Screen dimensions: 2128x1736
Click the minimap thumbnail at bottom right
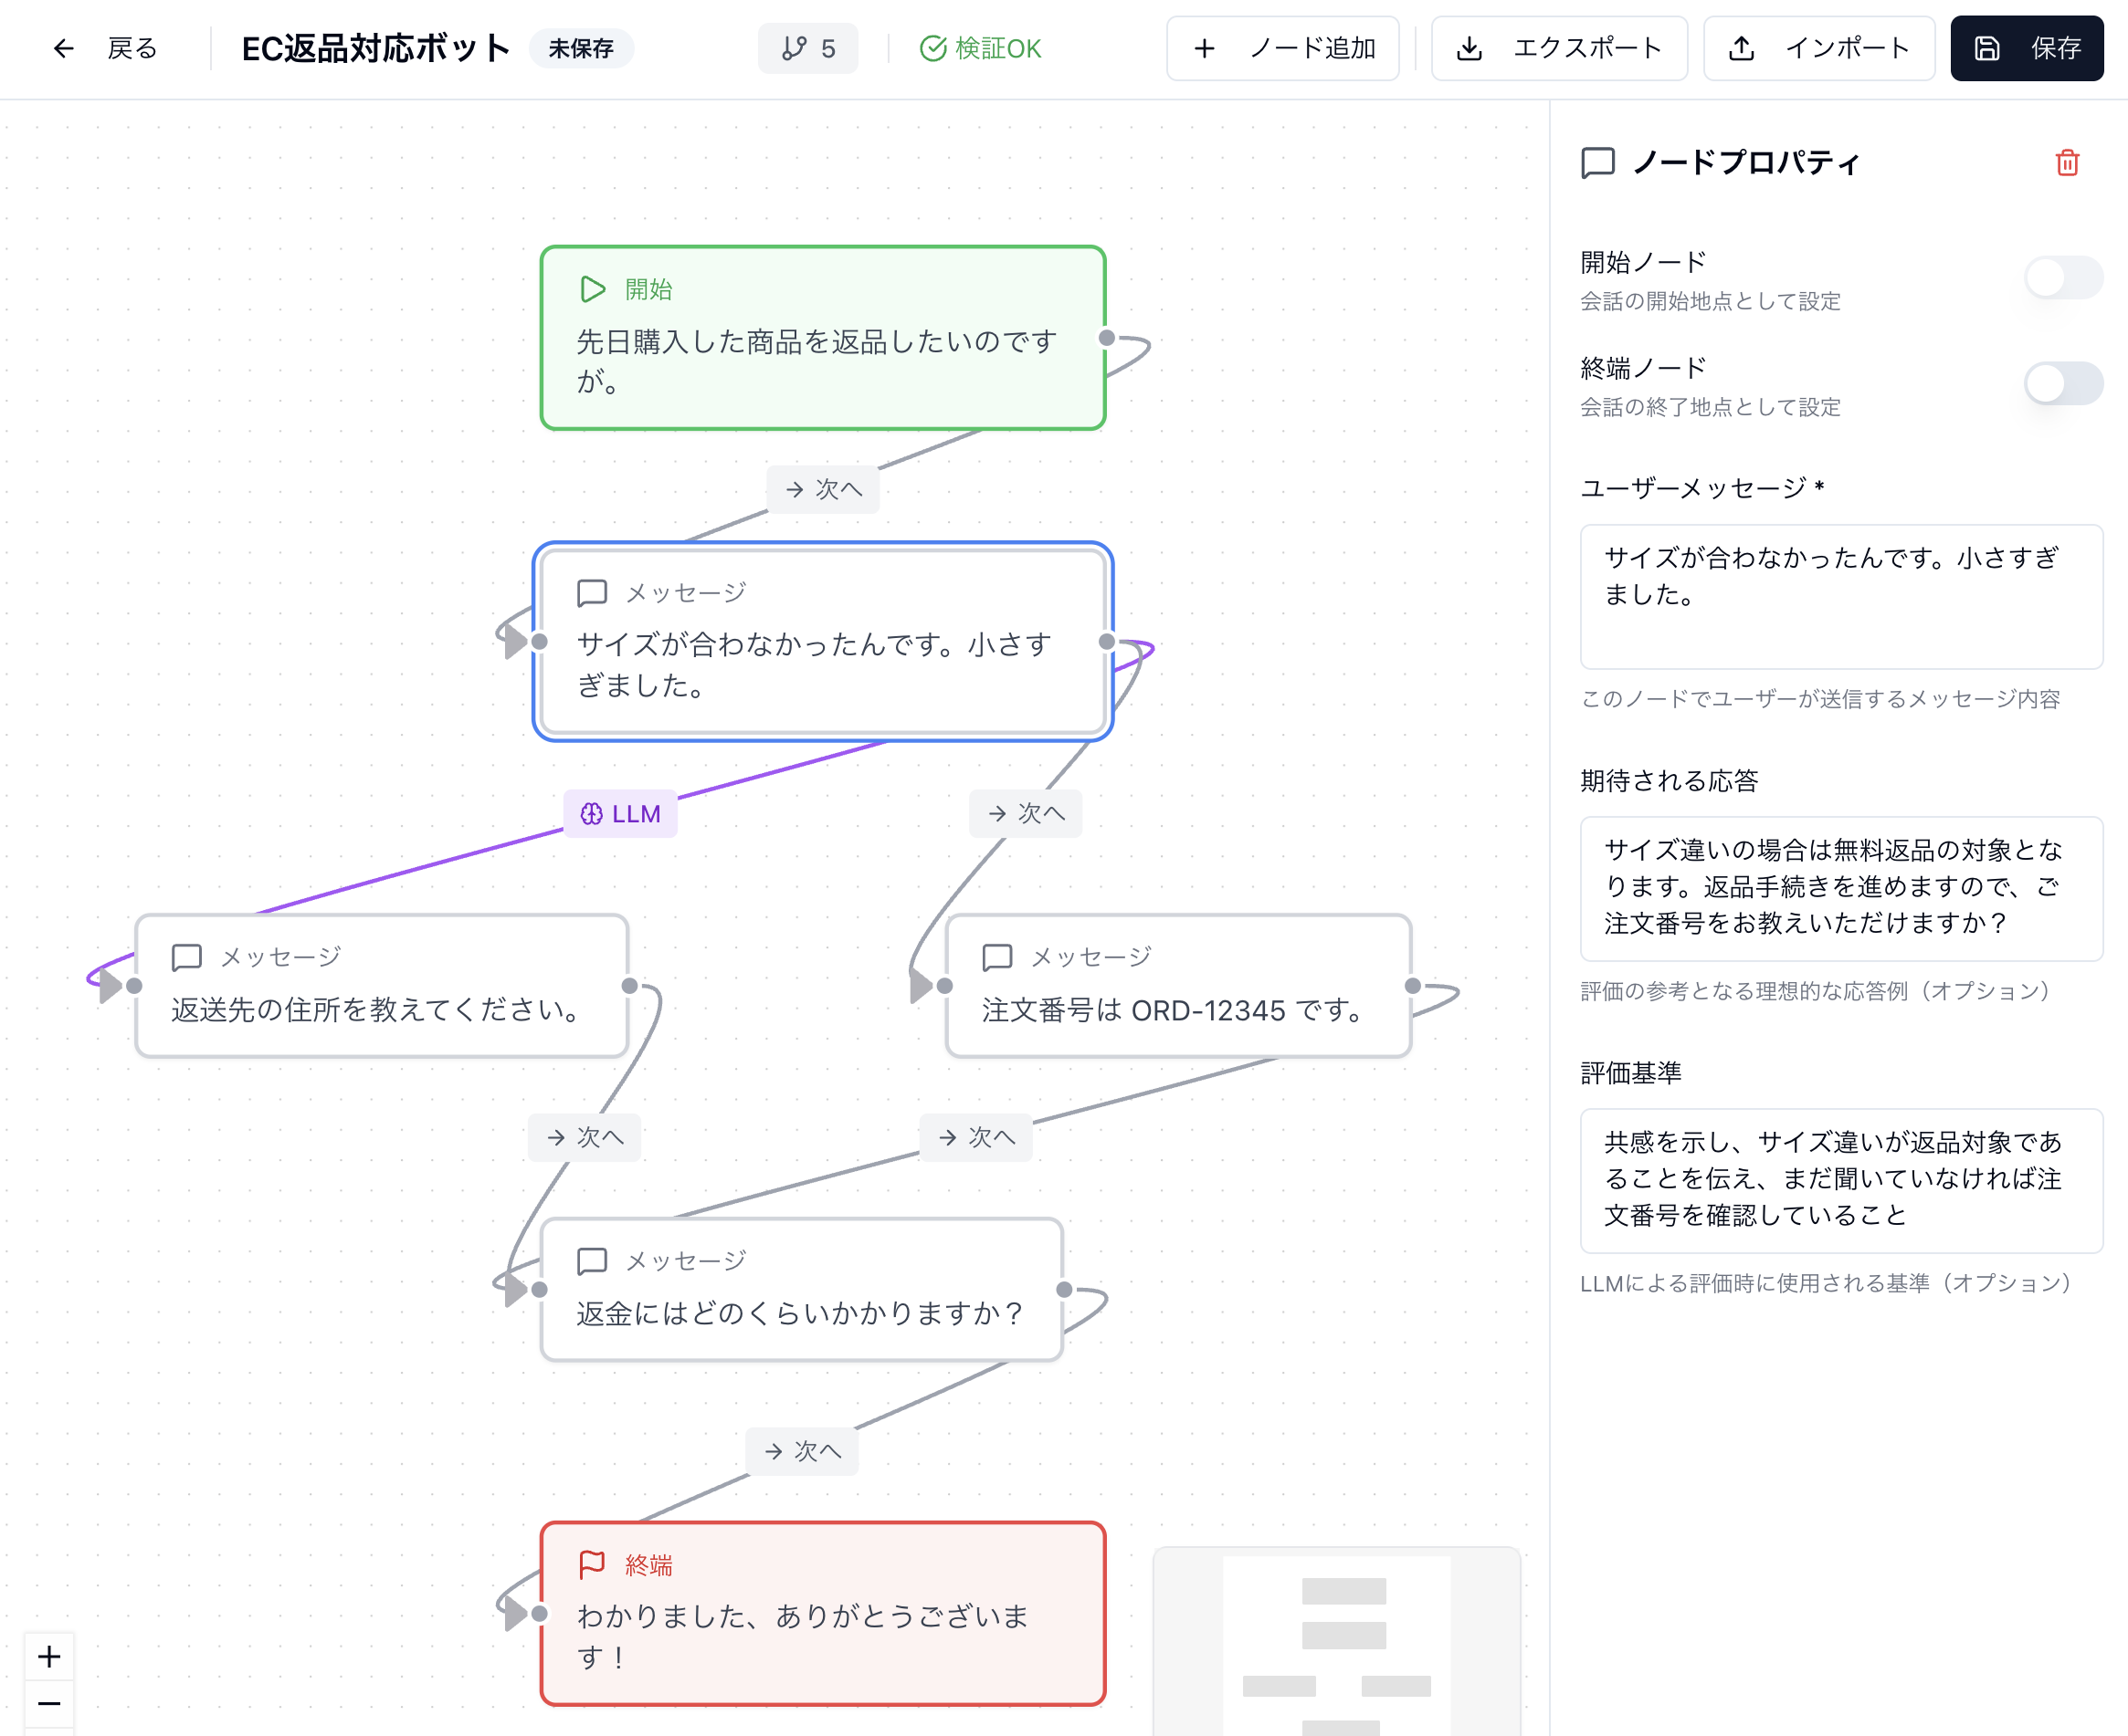[x=1337, y=1640]
